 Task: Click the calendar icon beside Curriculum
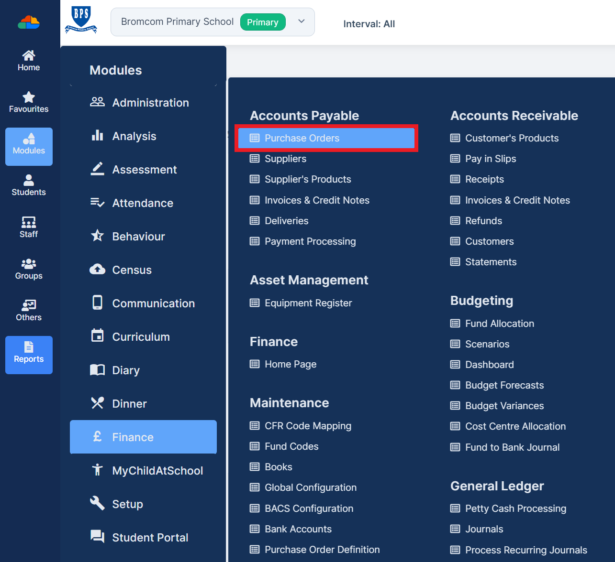97,336
